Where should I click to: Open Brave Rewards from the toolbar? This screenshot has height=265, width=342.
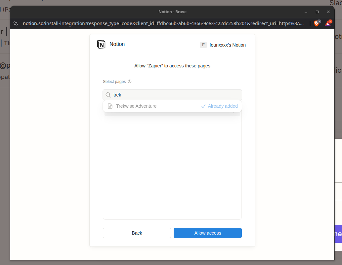pos(327,23)
